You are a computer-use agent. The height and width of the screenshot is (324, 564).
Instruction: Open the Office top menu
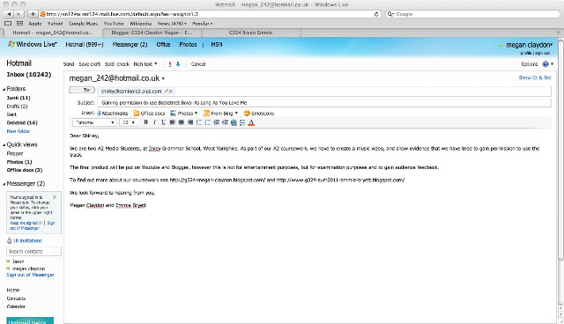point(163,45)
